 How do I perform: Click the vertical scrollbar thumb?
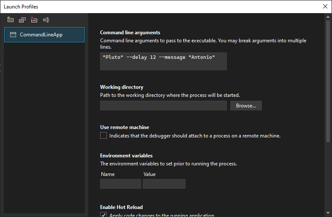click(x=328, y=80)
